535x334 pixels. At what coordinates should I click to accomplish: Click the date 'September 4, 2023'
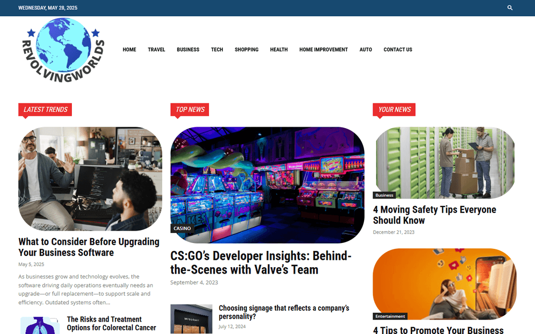click(x=194, y=283)
